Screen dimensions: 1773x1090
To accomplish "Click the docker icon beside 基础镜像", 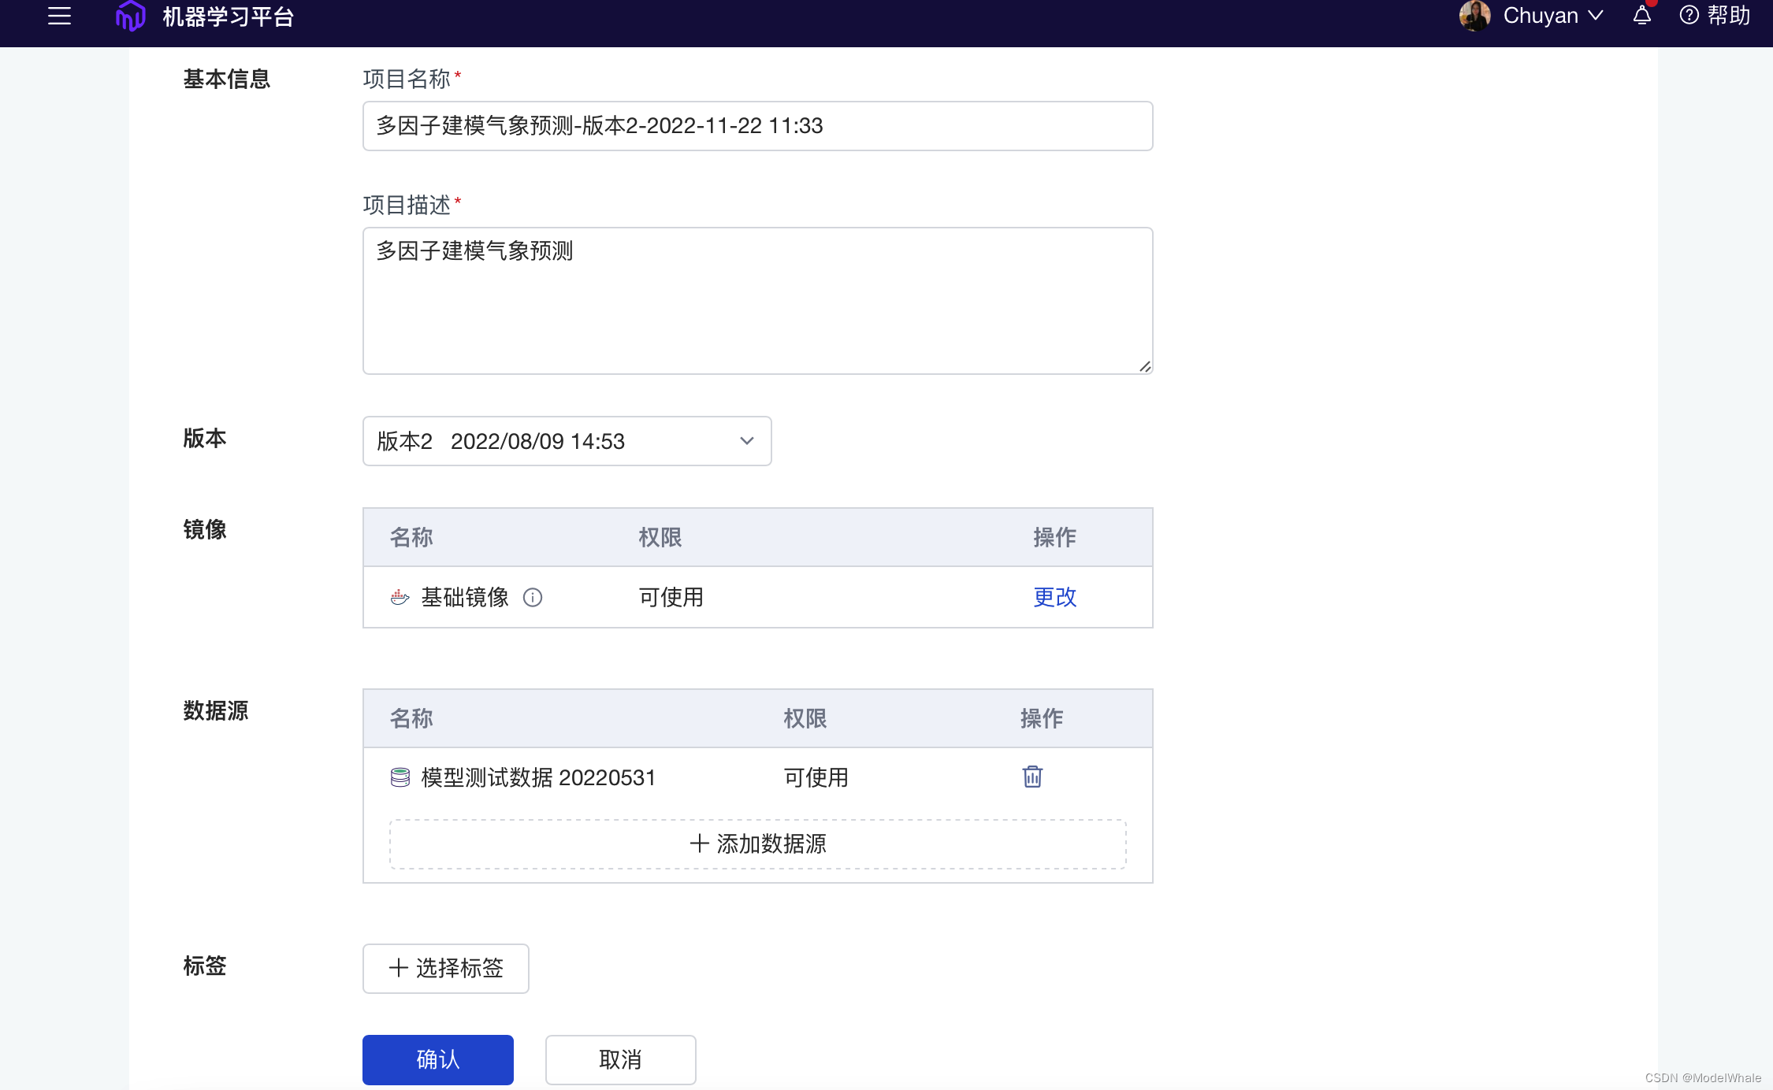I will (400, 598).
